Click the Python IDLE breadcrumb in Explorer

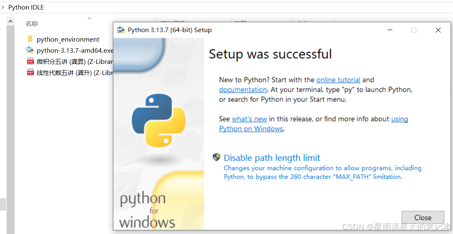pyautogui.click(x=26, y=7)
